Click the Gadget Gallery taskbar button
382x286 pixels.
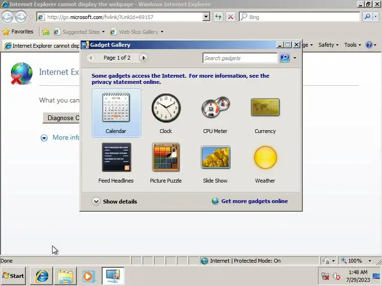coord(113,276)
